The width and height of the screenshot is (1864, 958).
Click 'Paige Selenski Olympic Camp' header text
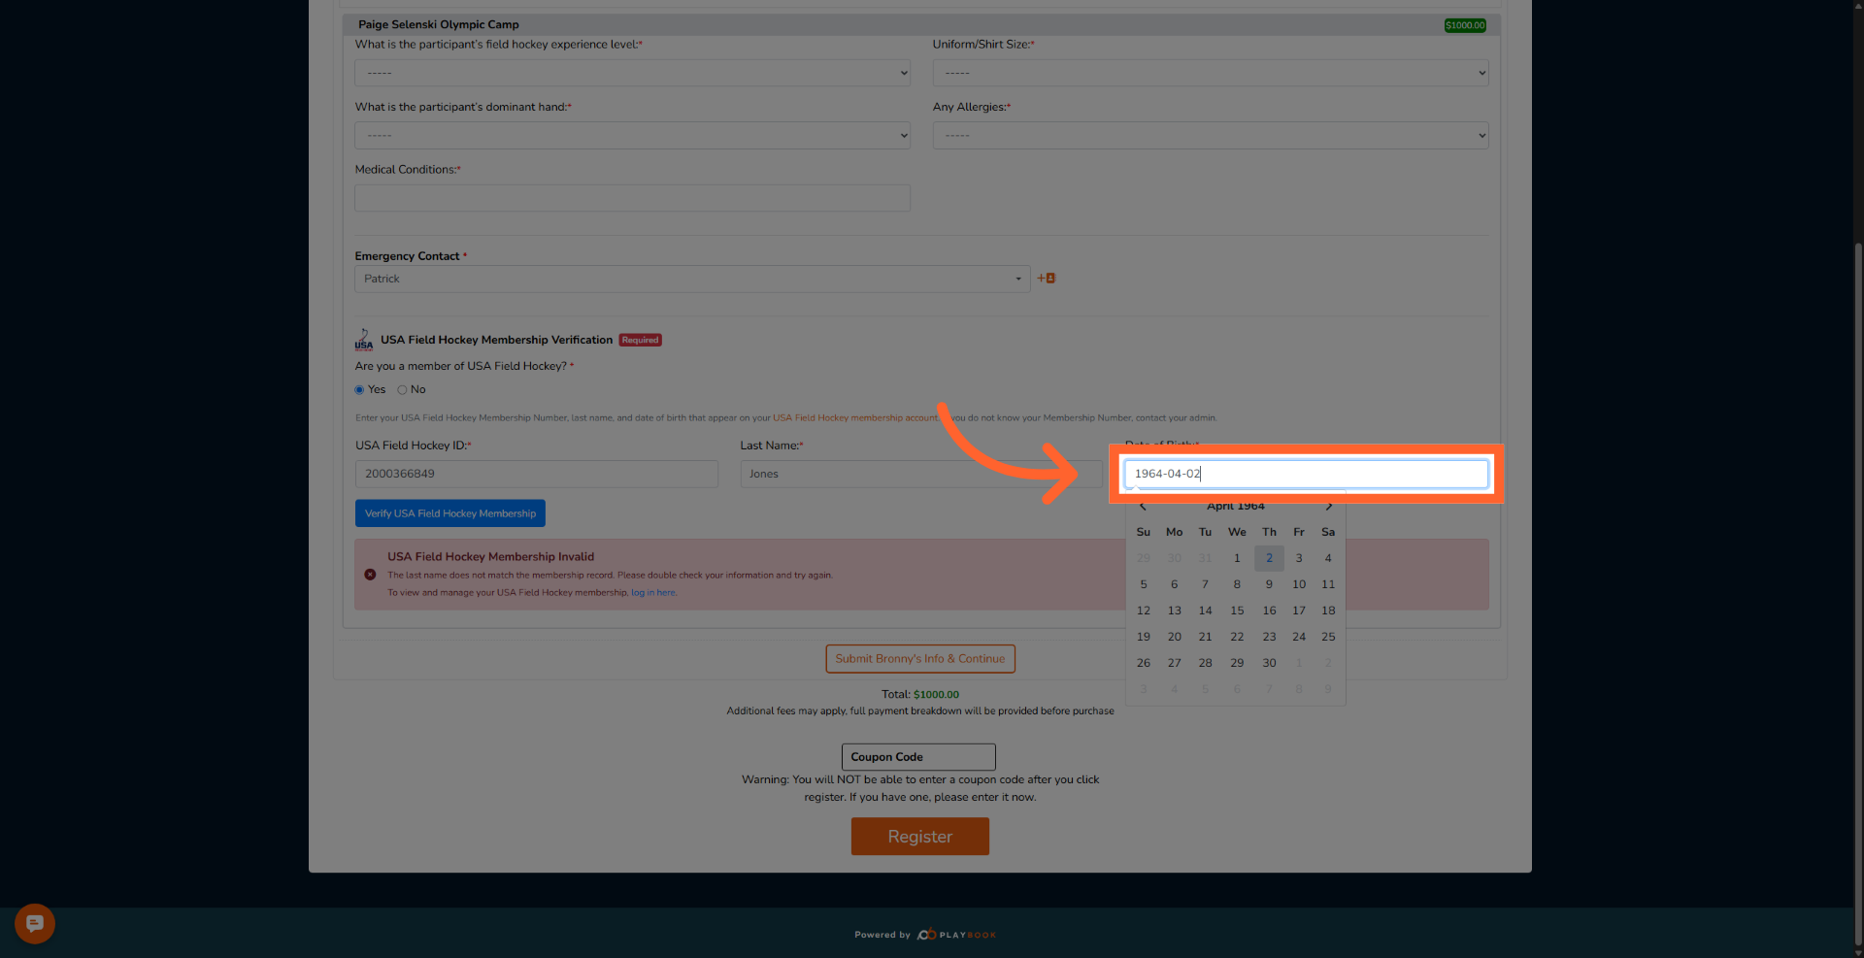[439, 25]
